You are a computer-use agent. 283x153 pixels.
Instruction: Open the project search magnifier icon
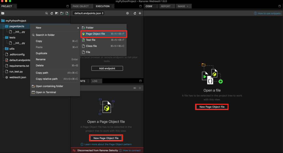click(46, 13)
